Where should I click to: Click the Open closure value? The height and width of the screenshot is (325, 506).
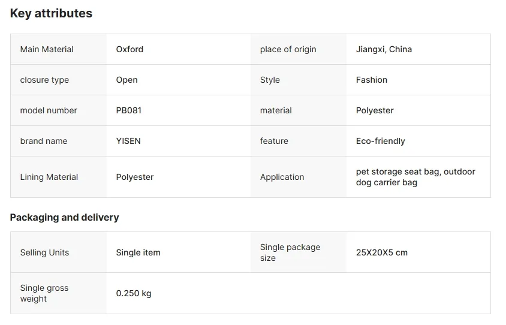[126, 80]
